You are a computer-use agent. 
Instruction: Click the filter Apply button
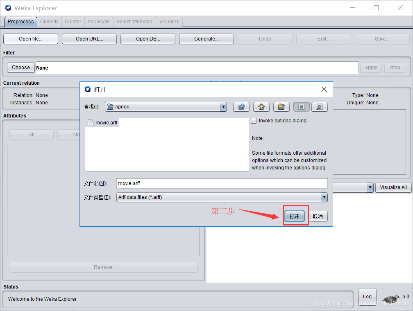[x=371, y=68]
